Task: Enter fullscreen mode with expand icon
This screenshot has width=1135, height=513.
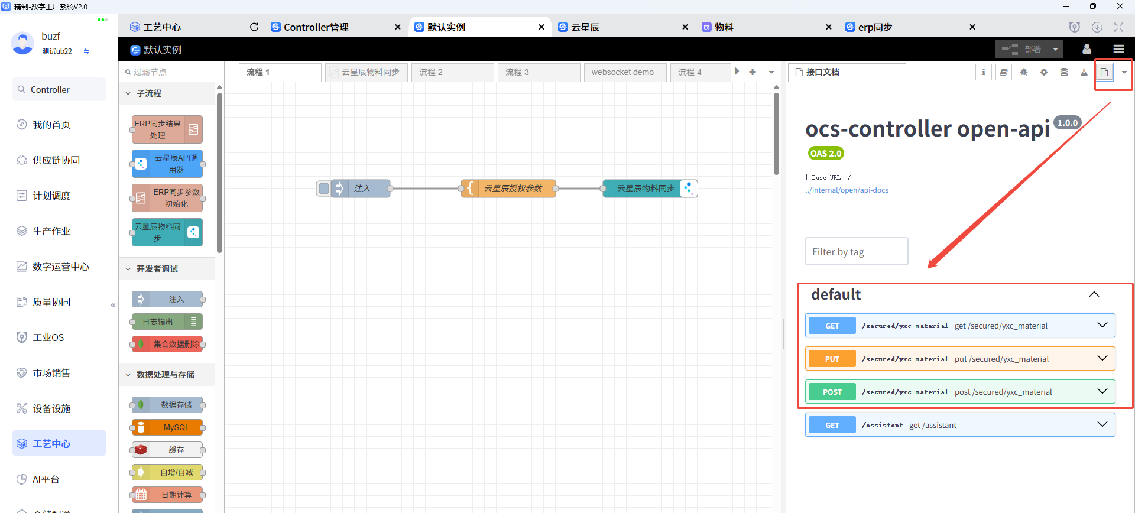Action: (1118, 27)
